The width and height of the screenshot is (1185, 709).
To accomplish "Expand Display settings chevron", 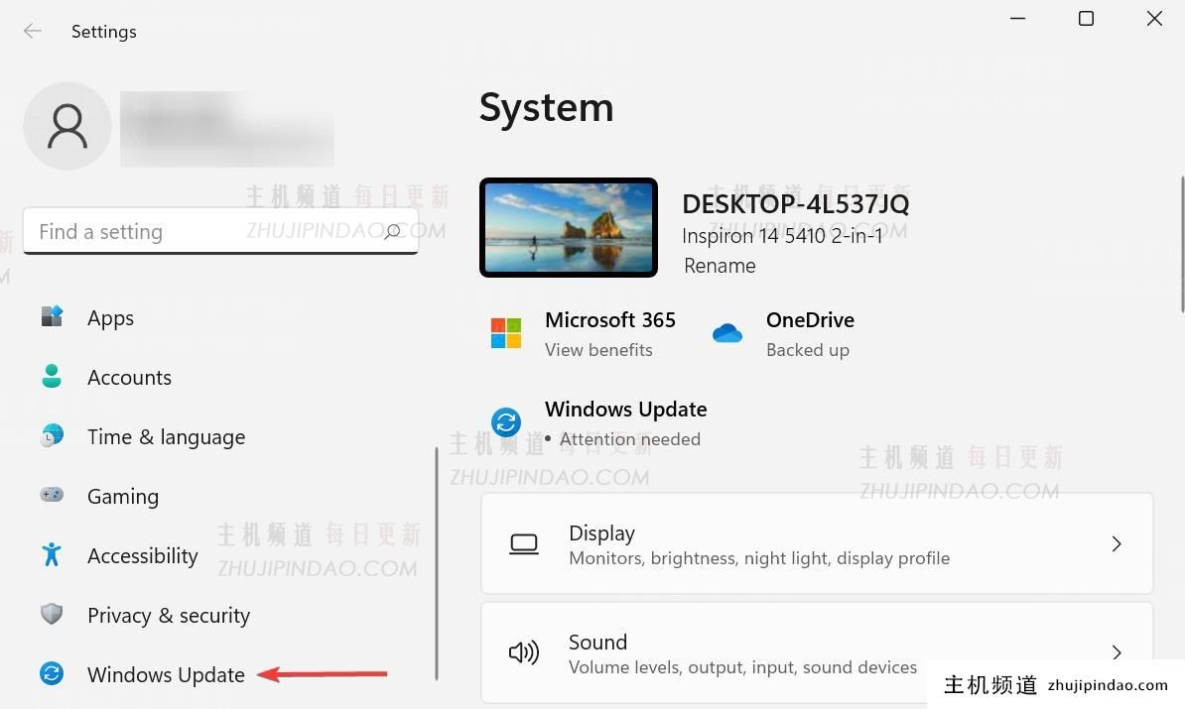I will (1117, 543).
